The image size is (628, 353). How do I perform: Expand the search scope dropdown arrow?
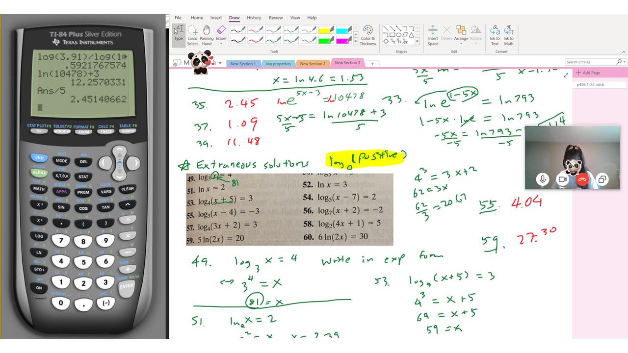tap(624, 62)
